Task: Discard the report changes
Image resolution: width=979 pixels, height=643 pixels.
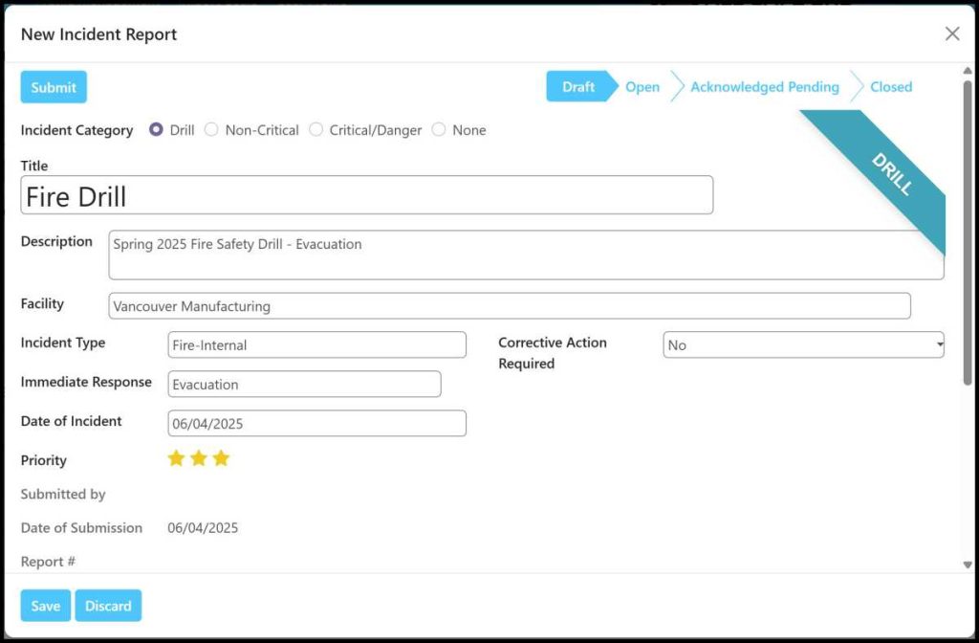Action: [x=108, y=606]
